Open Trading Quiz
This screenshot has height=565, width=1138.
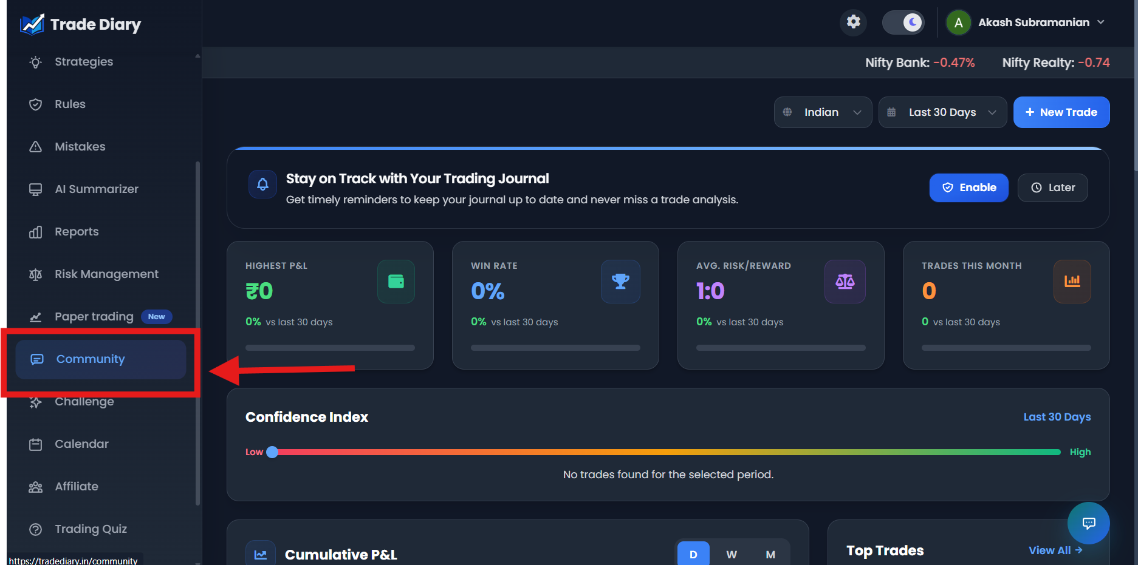click(x=91, y=529)
